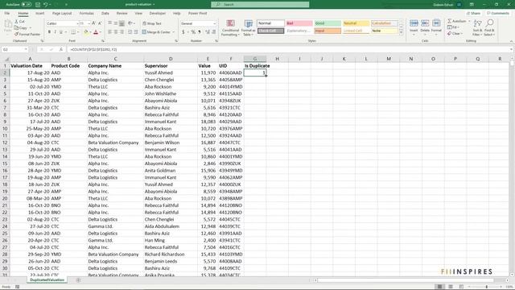Switch to the Page Layout tab

[x=62, y=14]
